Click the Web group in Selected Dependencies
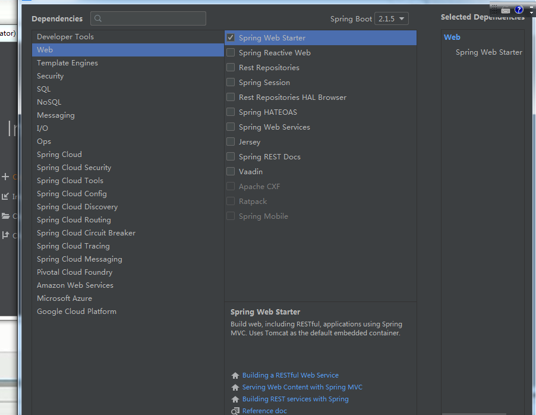 coord(452,37)
